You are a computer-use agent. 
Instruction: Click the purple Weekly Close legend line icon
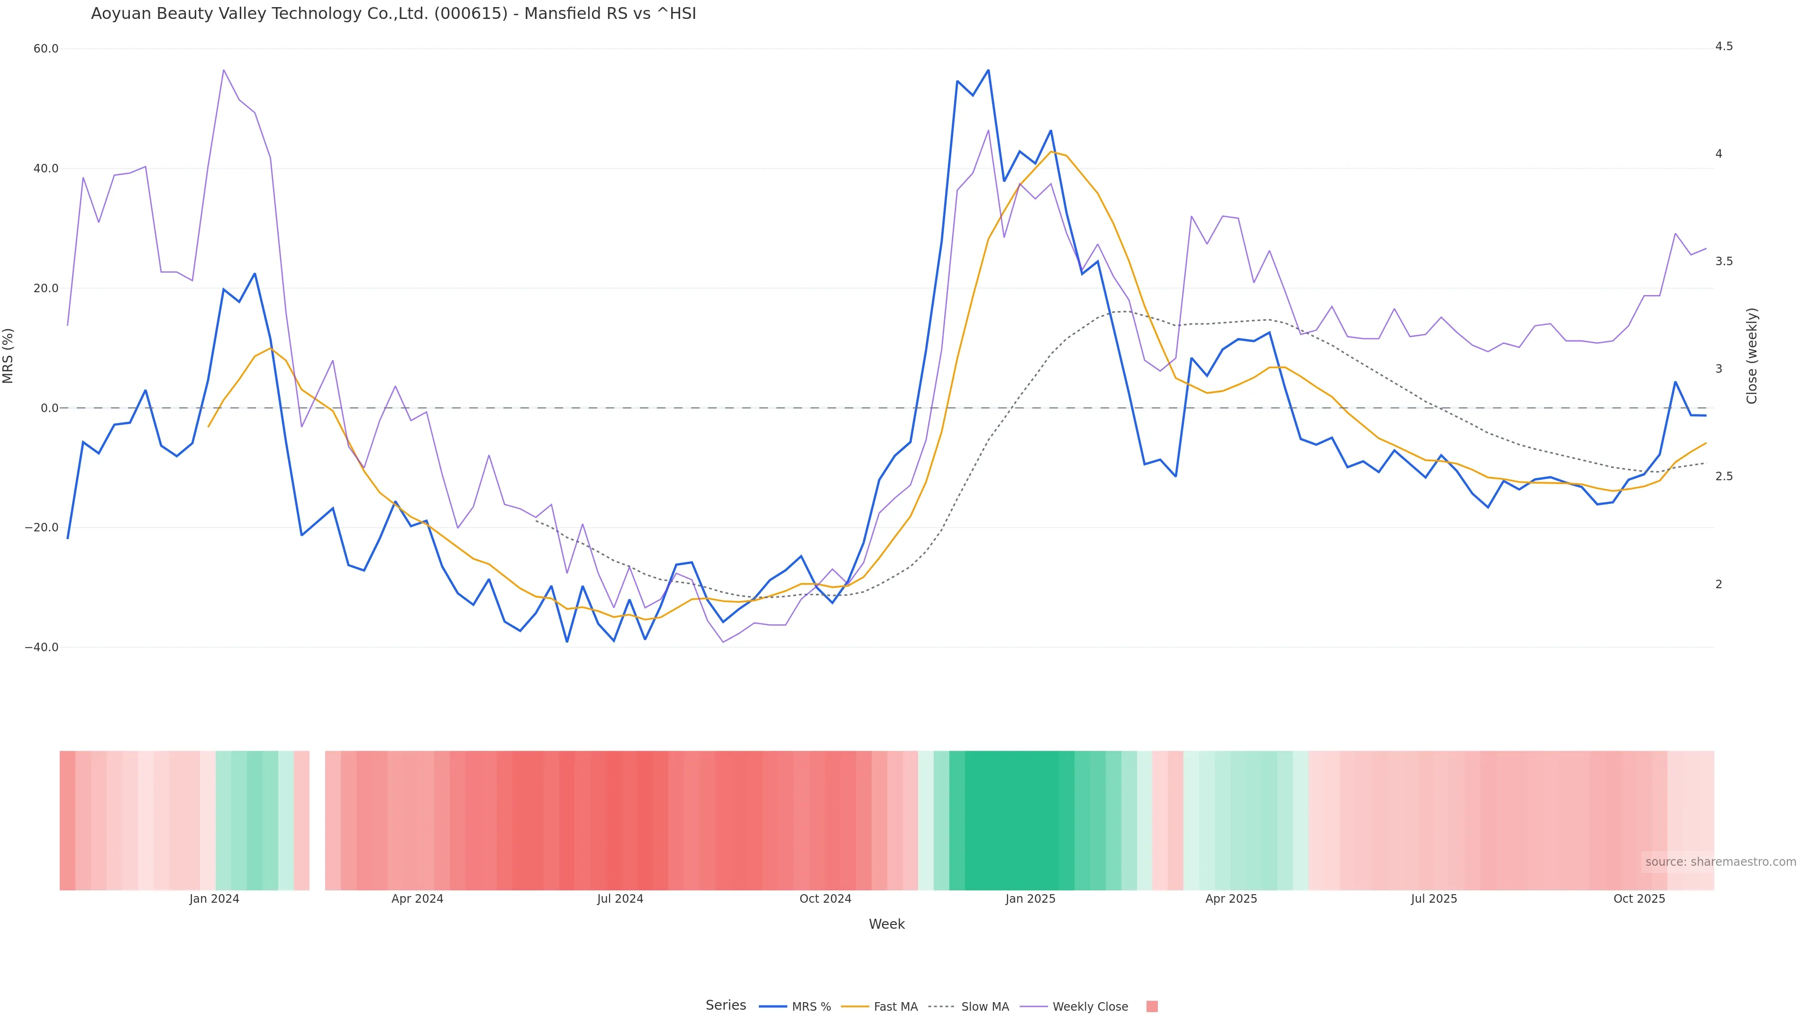click(1034, 1007)
